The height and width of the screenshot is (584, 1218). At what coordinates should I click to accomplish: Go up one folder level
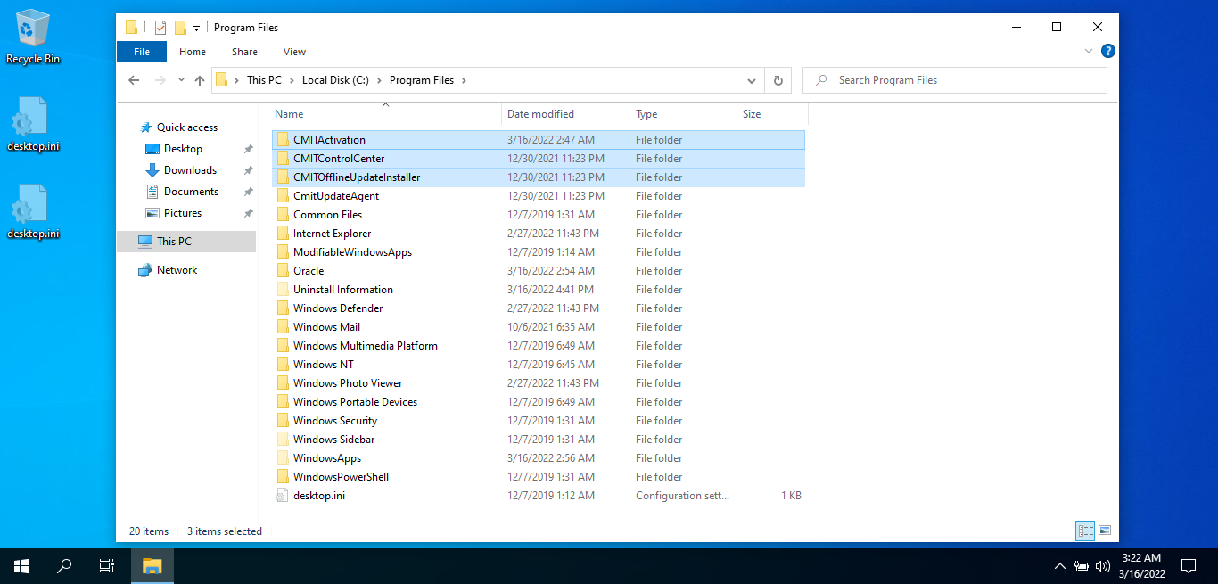(x=200, y=80)
